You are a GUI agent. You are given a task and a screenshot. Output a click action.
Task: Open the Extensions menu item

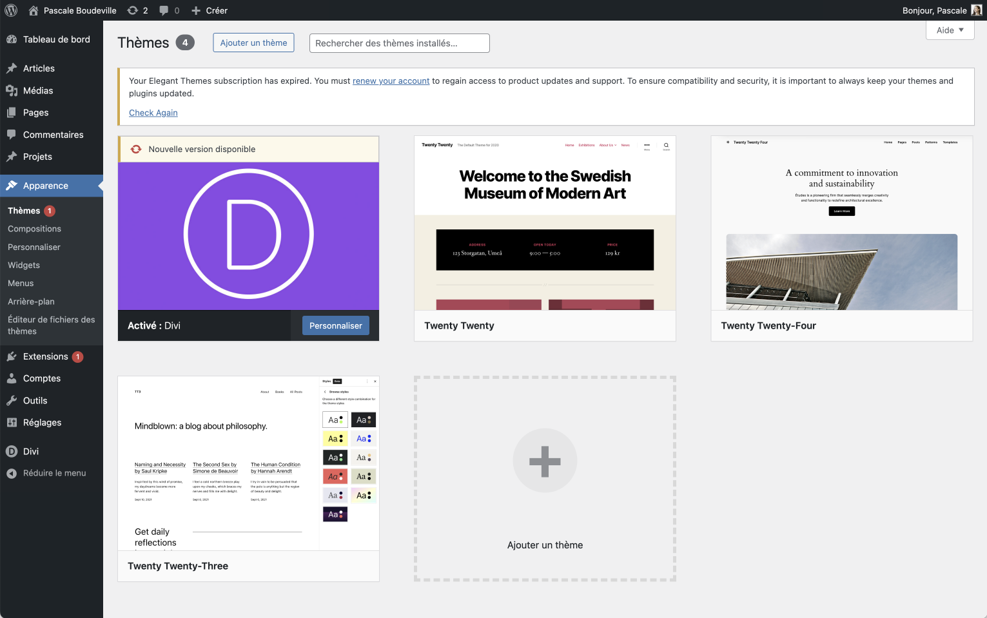52,356
